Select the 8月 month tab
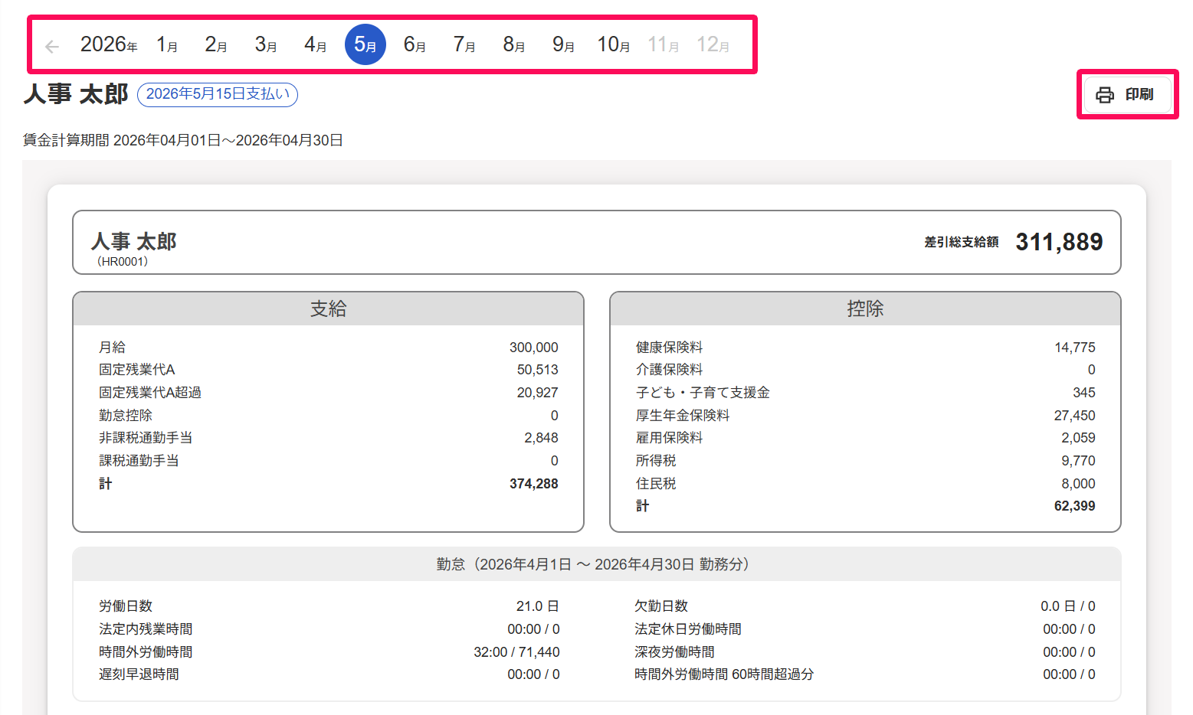This screenshot has height=715, width=1193. pos(514,45)
